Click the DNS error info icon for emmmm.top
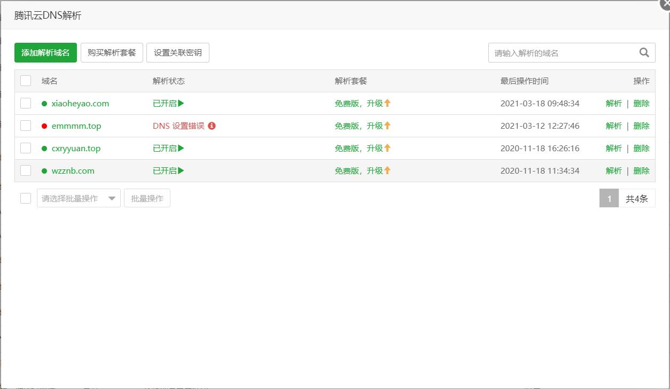 [212, 126]
